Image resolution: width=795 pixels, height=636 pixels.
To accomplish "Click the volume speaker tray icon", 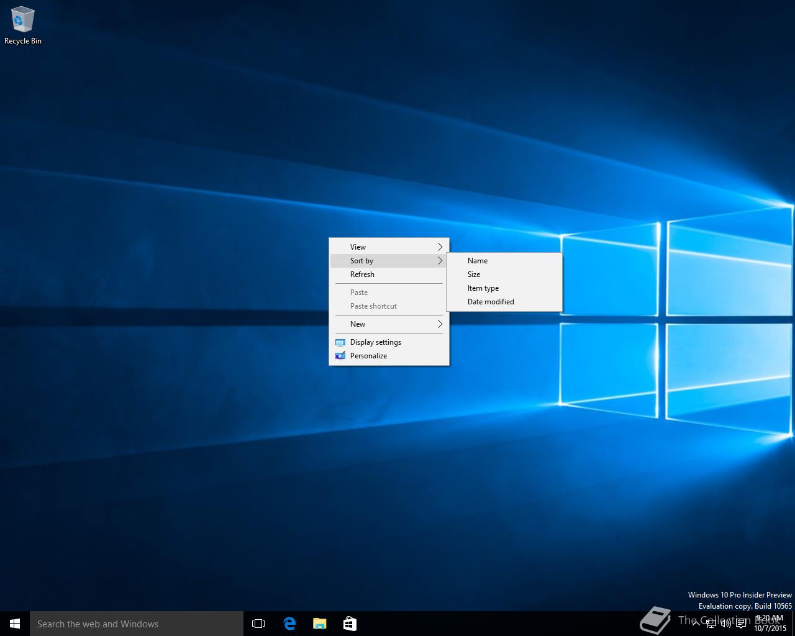I will click(x=725, y=624).
